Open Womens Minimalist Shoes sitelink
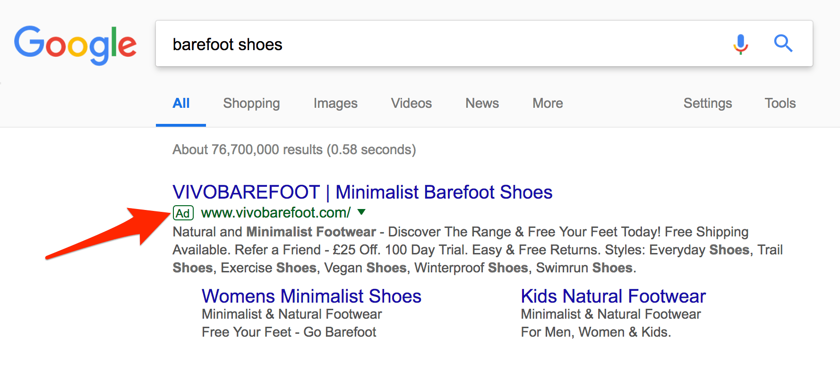This screenshot has height=366, width=840. tap(311, 296)
